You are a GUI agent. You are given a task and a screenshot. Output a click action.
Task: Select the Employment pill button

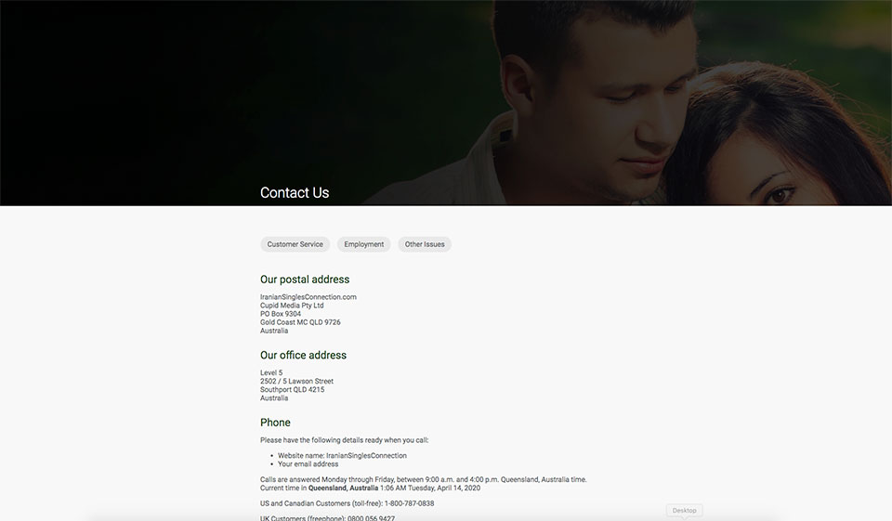[363, 244]
